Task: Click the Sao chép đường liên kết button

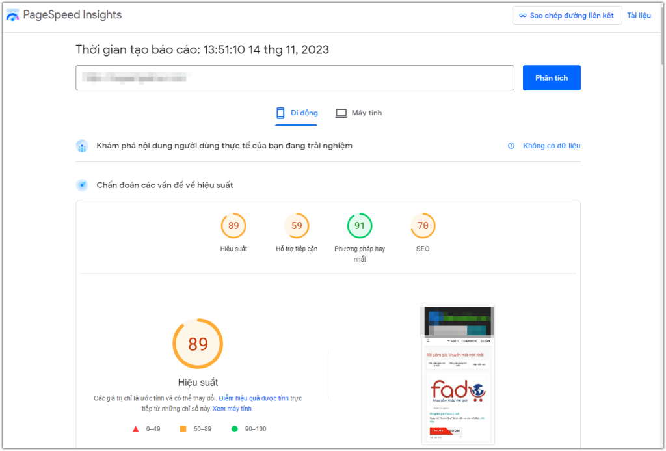Action: pyautogui.click(x=567, y=16)
